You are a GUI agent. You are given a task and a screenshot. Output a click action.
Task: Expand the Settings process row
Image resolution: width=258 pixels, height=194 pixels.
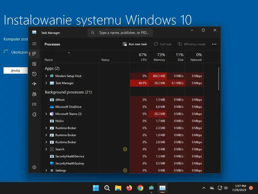[46, 171]
